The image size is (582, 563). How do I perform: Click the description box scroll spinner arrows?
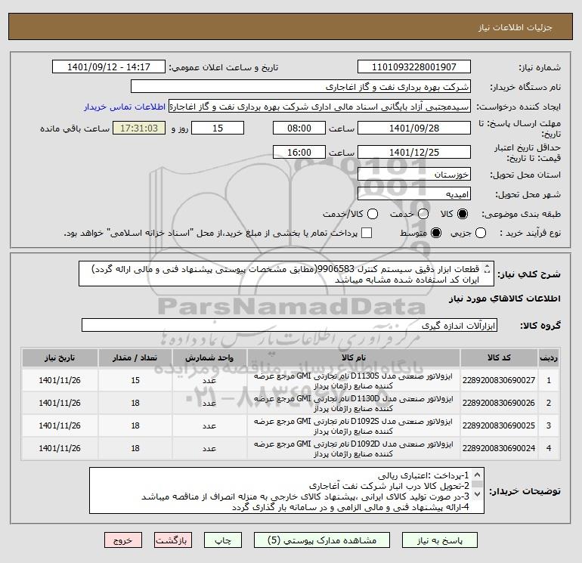click(x=488, y=270)
